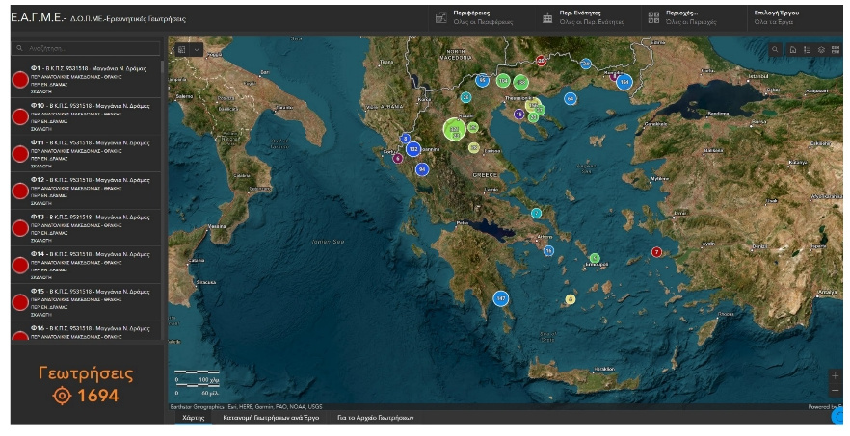Click the borehole search input field
Viewport: 850px width, 436px height.
point(87,47)
